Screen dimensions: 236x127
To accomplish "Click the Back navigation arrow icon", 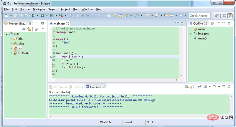I will (x=171, y=16).
